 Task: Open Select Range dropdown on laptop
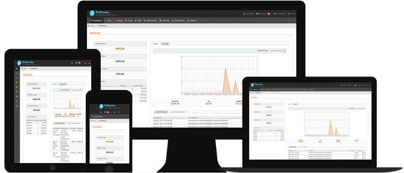click(361, 109)
